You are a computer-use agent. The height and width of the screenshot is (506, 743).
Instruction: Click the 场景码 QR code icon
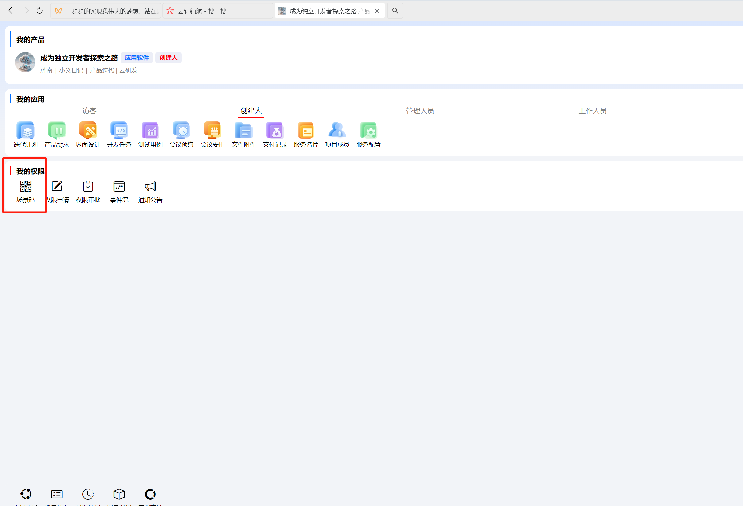pyautogui.click(x=26, y=186)
